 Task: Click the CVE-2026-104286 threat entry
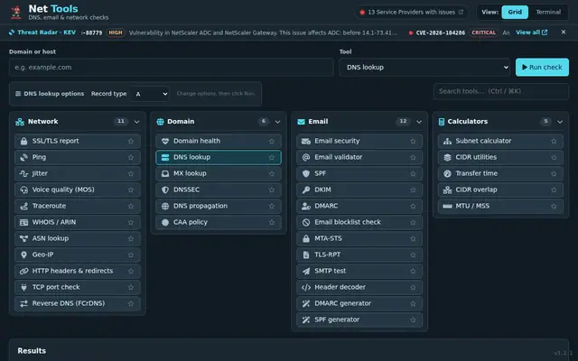[440, 32]
